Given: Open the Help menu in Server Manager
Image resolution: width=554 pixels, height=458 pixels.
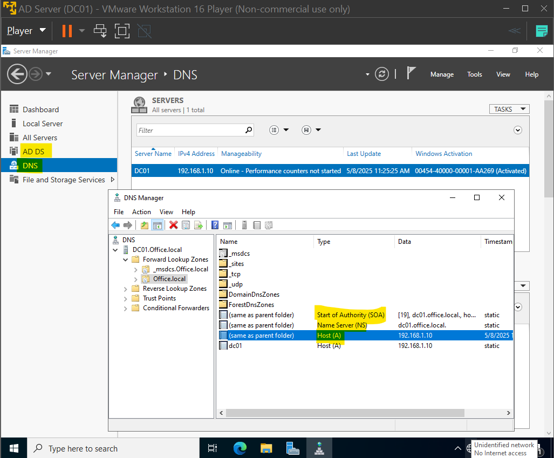Looking at the screenshot, I should 531,74.
